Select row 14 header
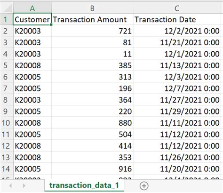223x193 pixels. [x=7, y=169]
